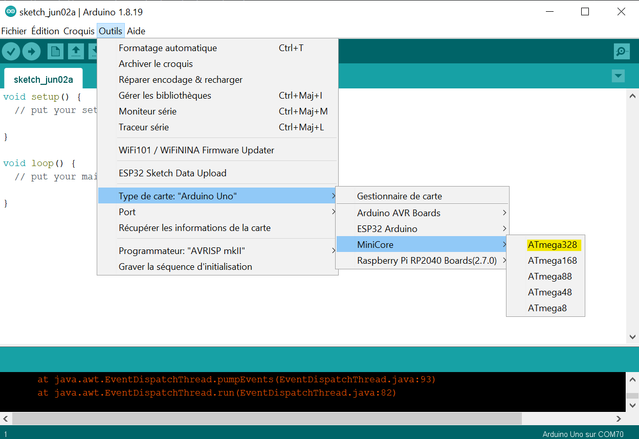Expand the ESP32 Arduino submenu

422,229
